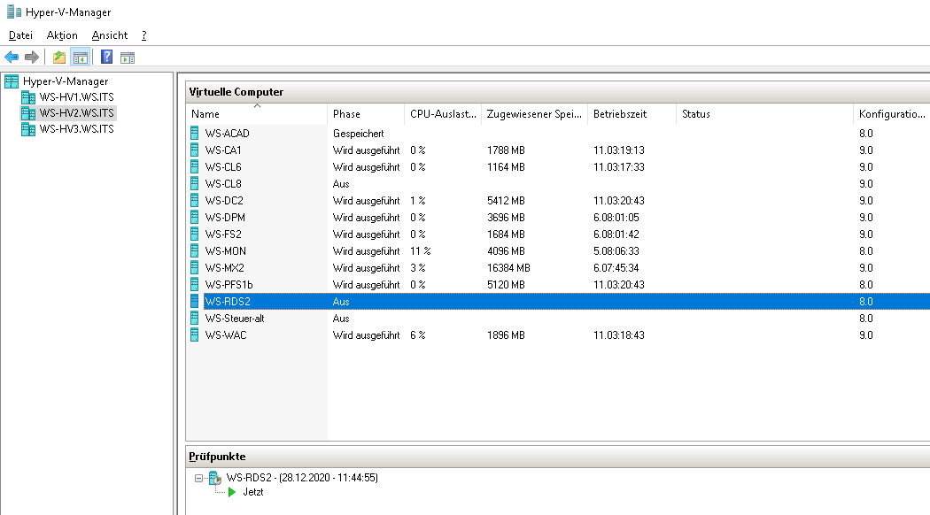Toggle the Show/Hide Action Pane icon
Image resolution: width=930 pixels, height=515 pixels.
tap(128, 58)
